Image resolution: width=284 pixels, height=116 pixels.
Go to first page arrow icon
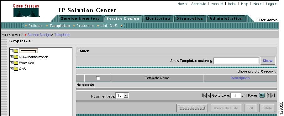pos(204,95)
